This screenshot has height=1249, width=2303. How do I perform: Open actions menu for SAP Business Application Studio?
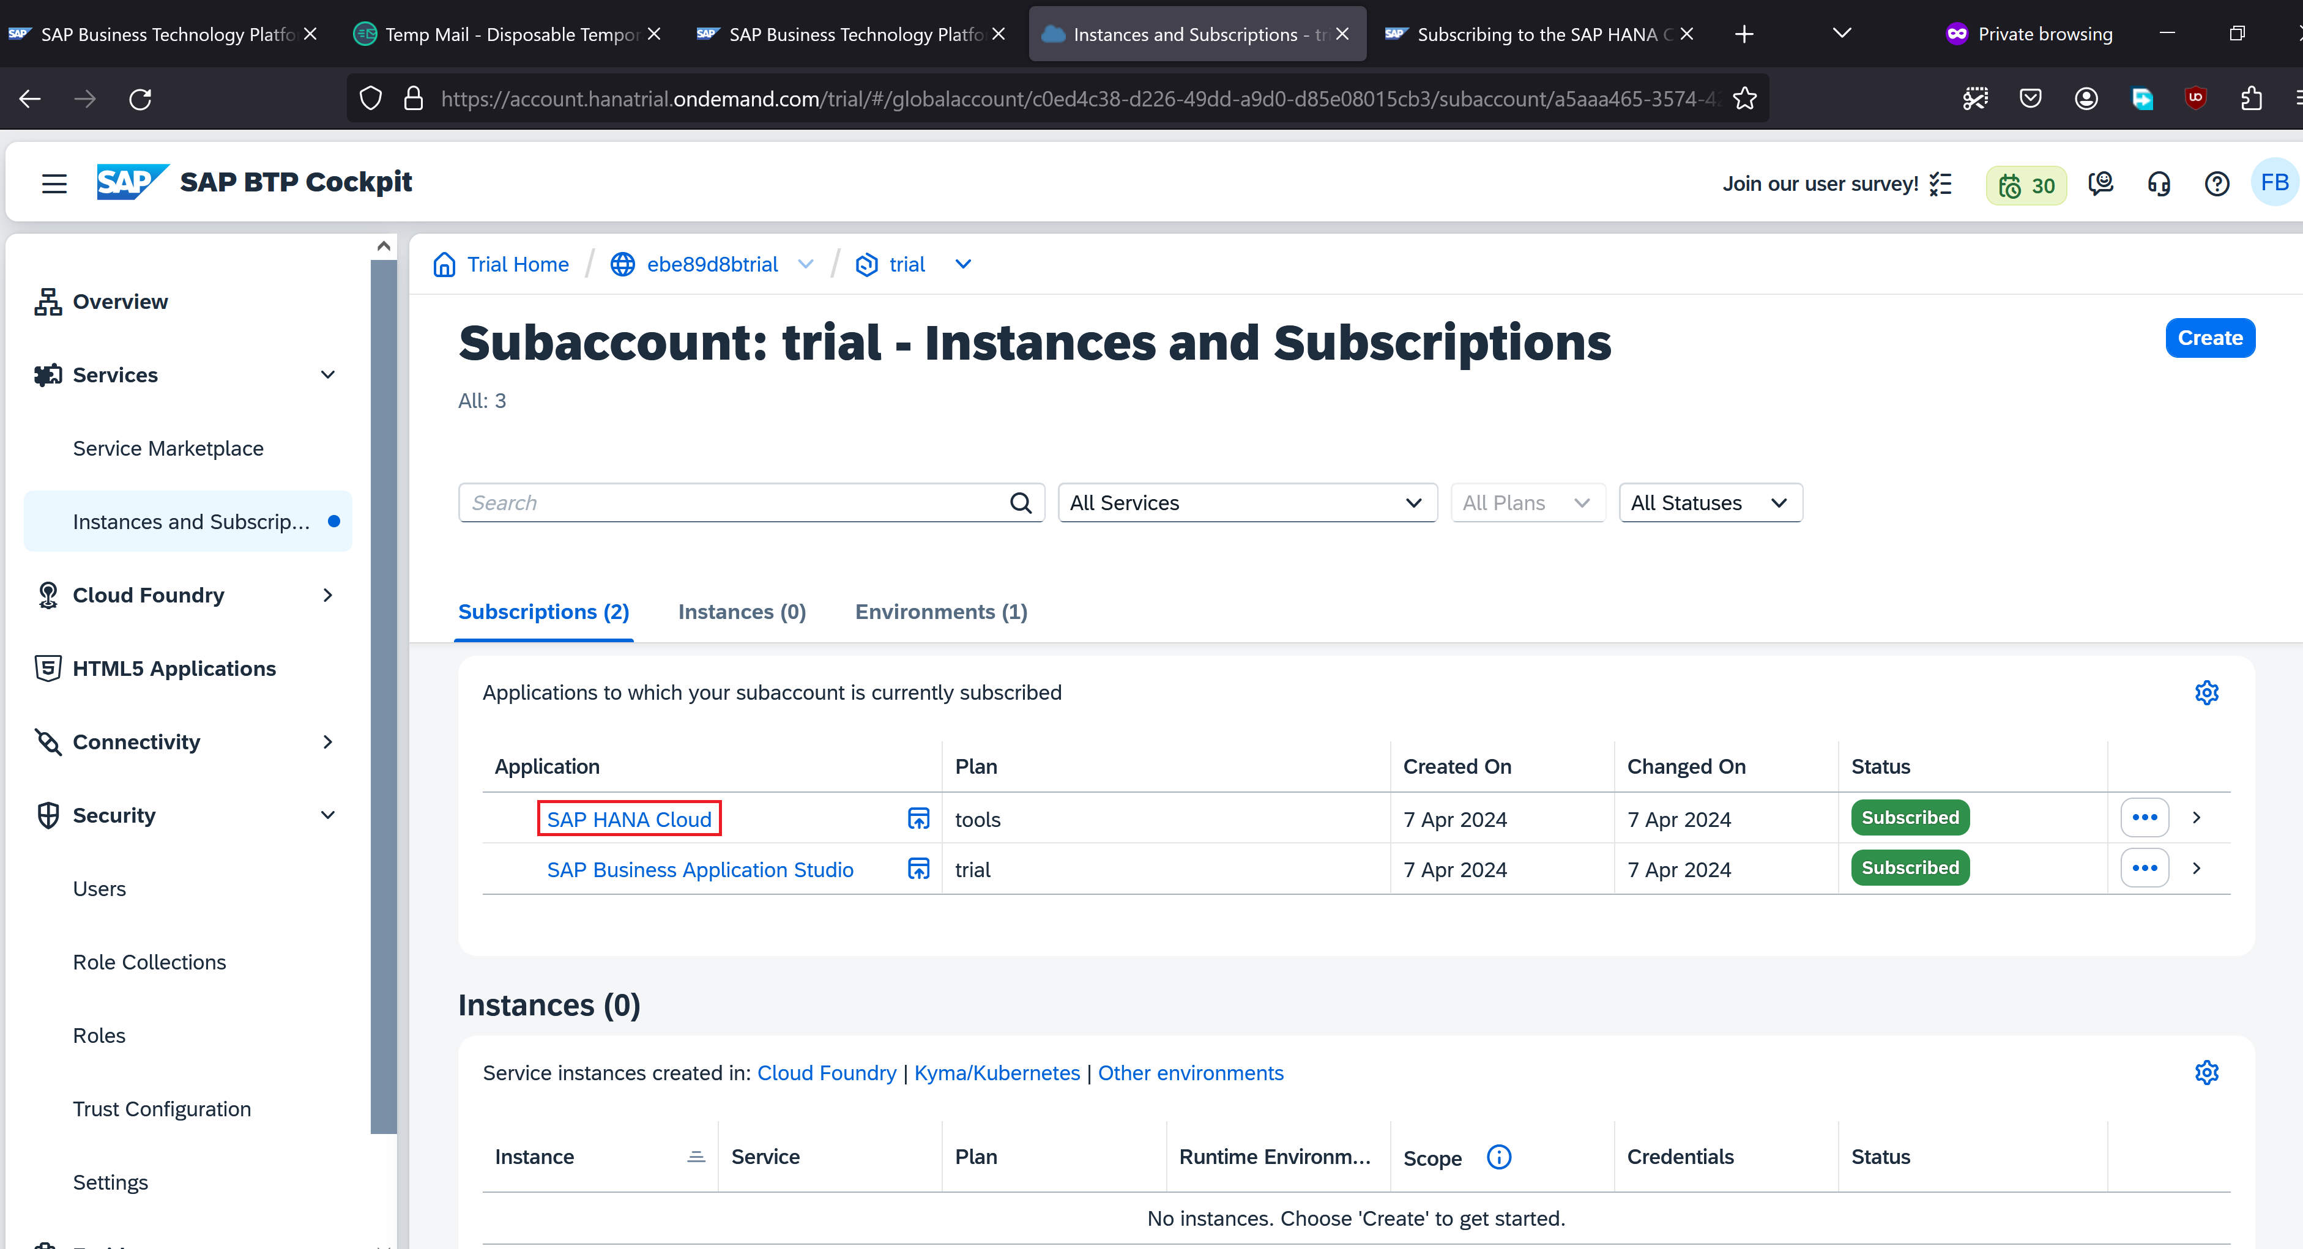click(2144, 869)
